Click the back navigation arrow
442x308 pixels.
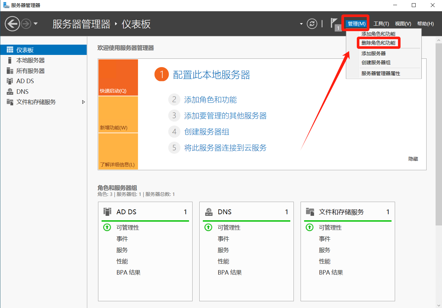[13, 24]
